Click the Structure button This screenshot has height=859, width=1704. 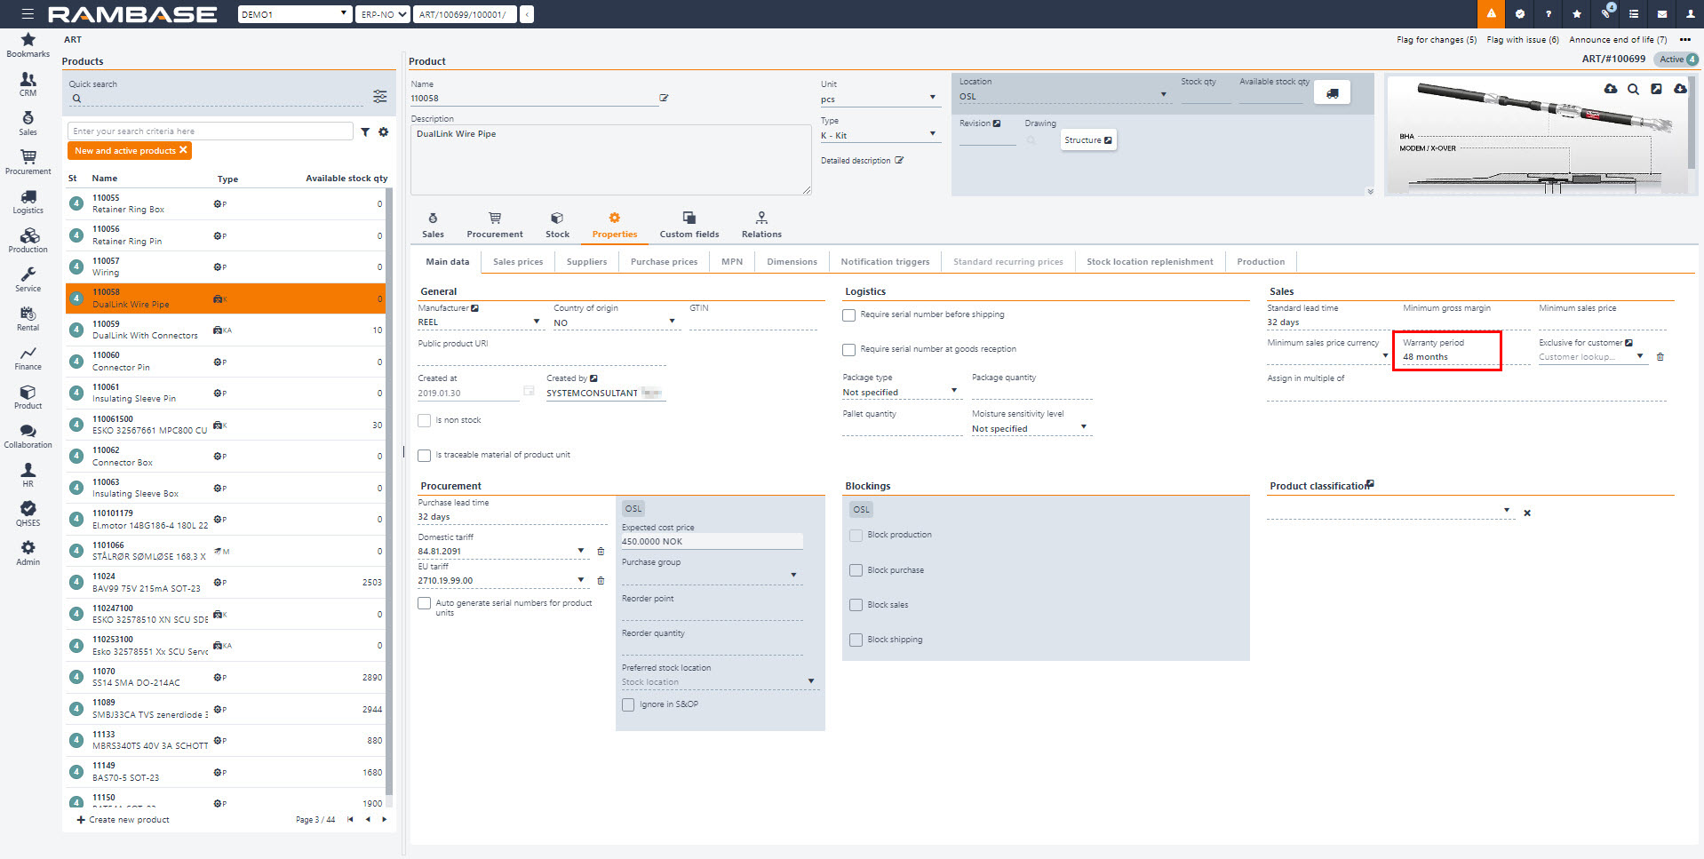pos(1087,140)
